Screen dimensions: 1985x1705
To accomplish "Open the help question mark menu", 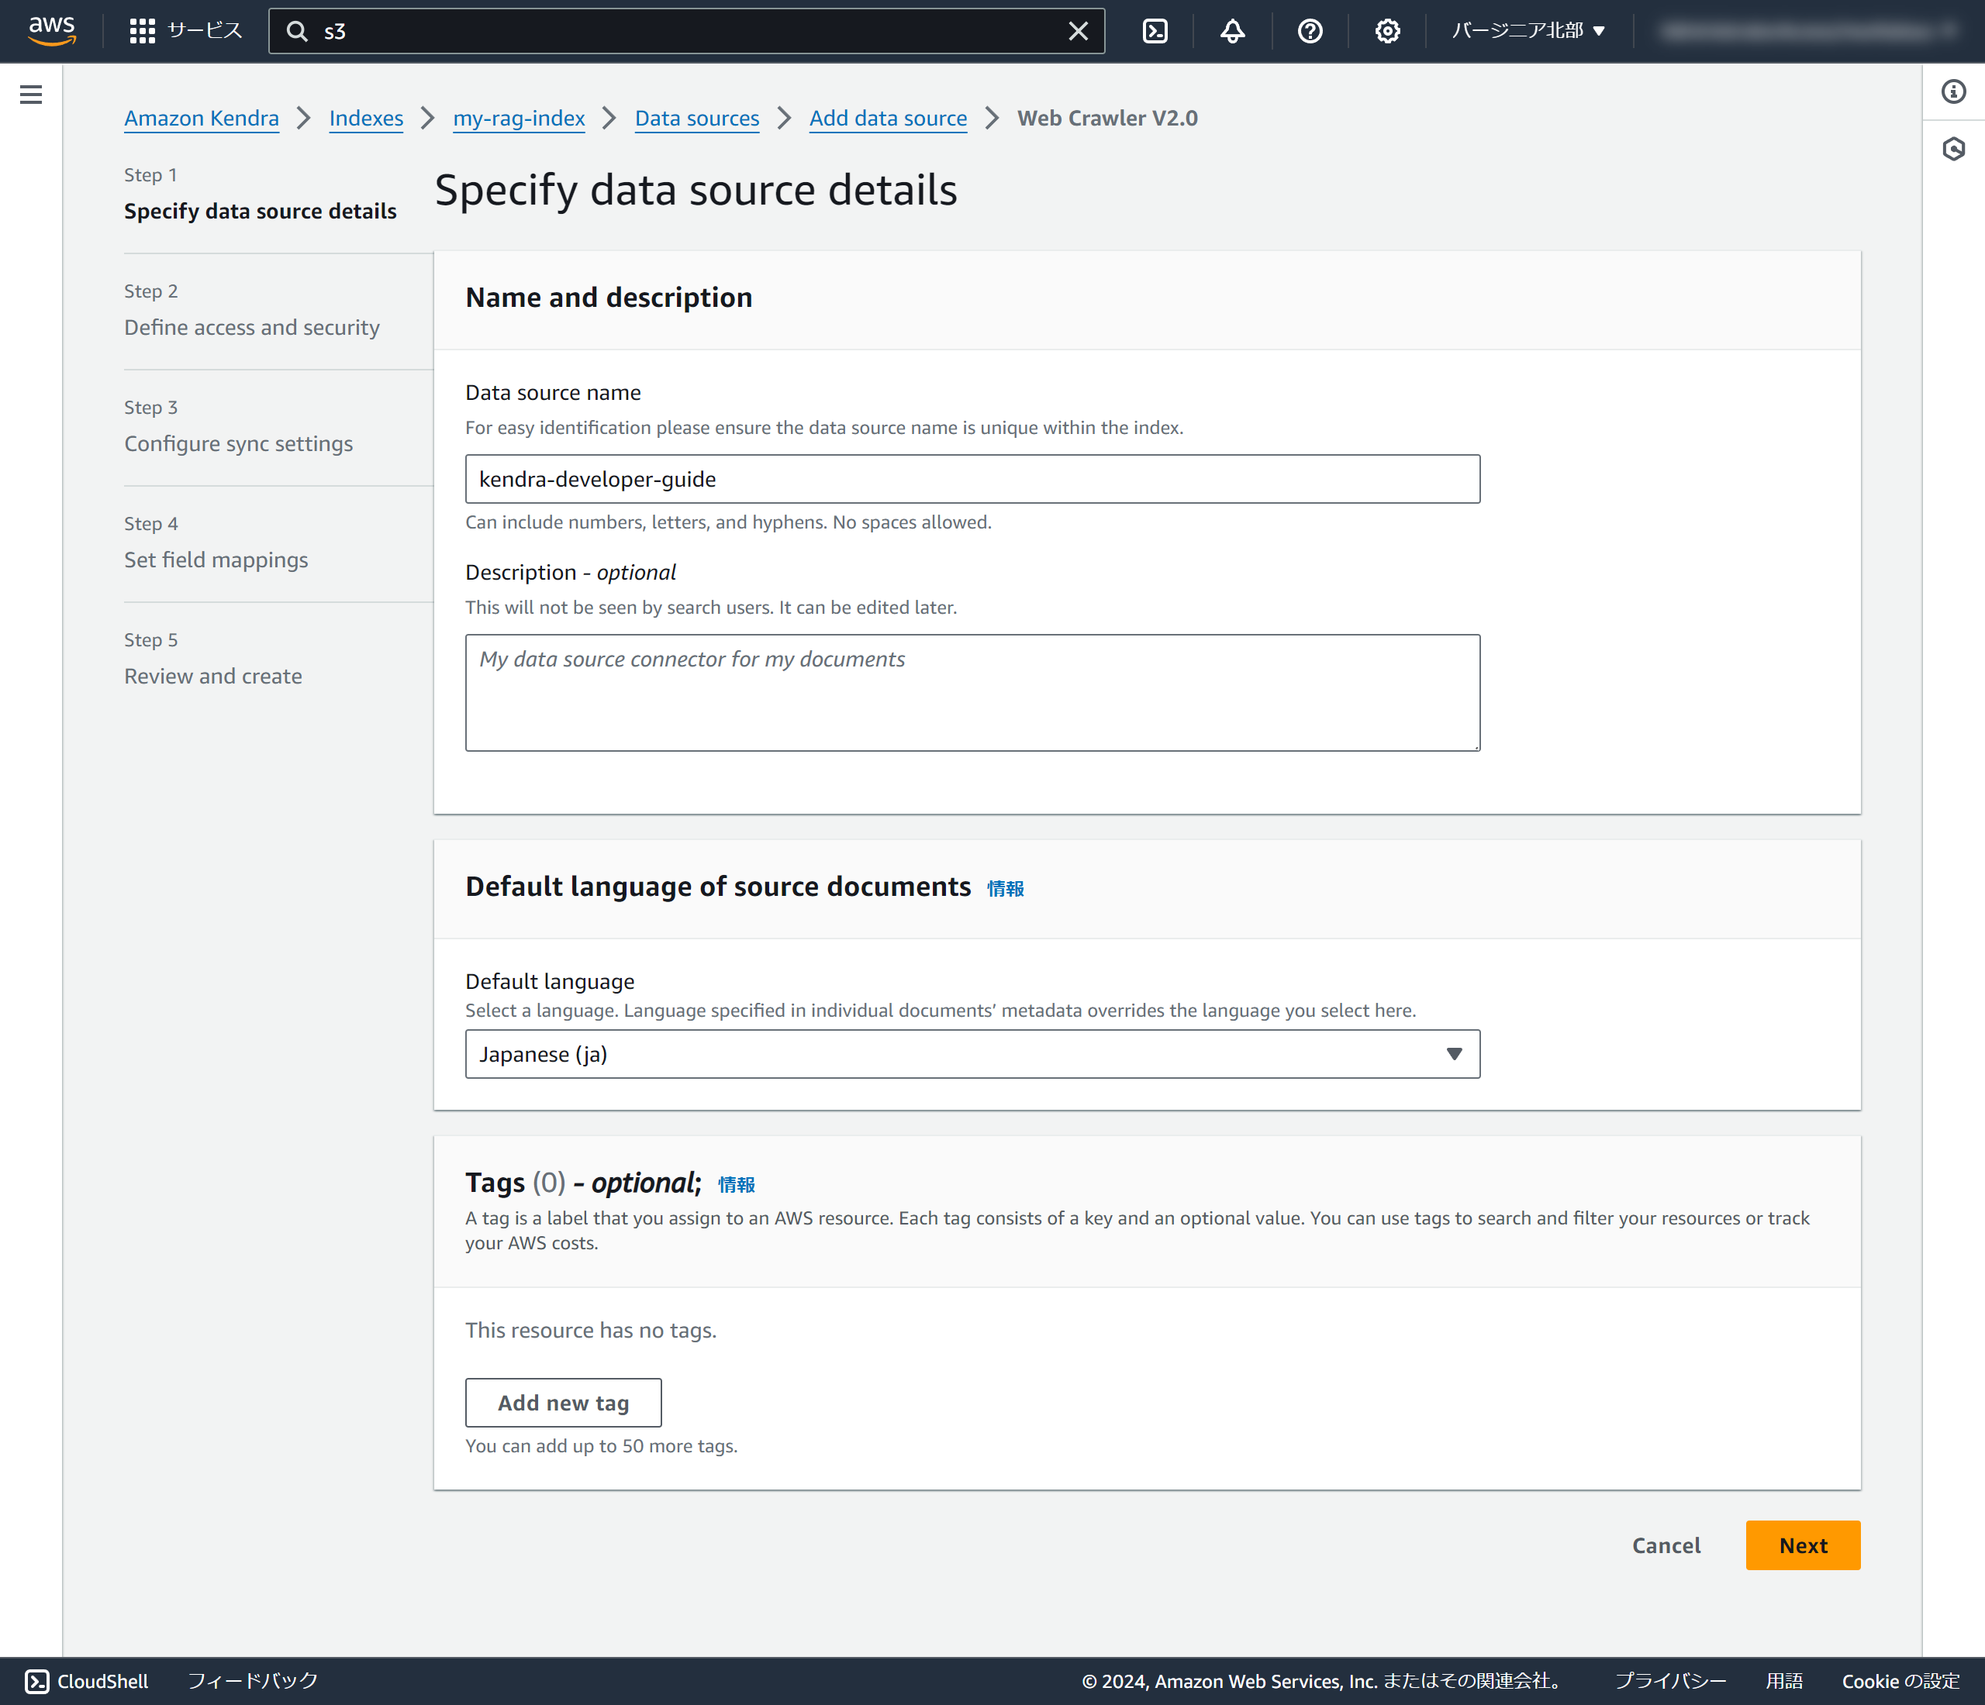I will (x=1310, y=31).
